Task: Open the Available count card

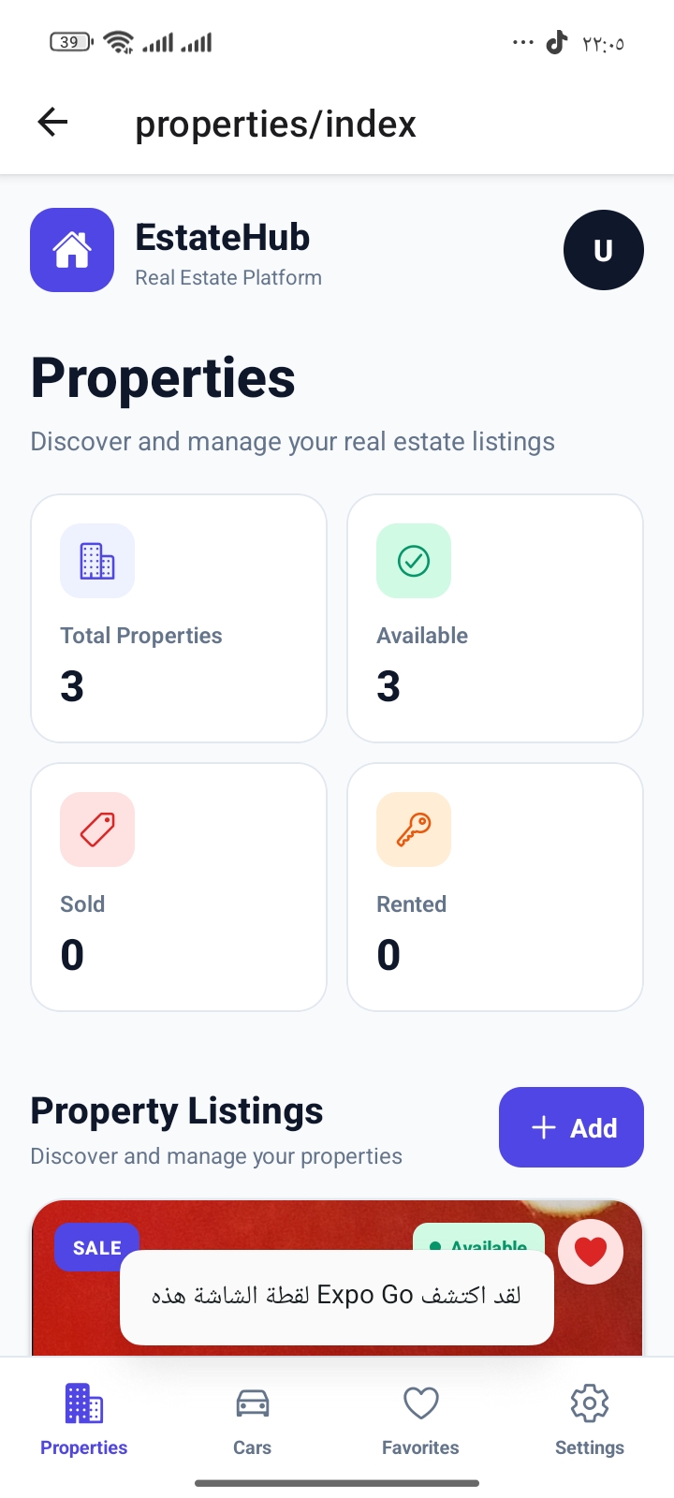Action: (495, 618)
